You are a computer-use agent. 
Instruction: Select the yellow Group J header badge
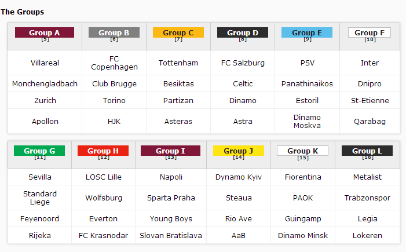tap(239, 151)
